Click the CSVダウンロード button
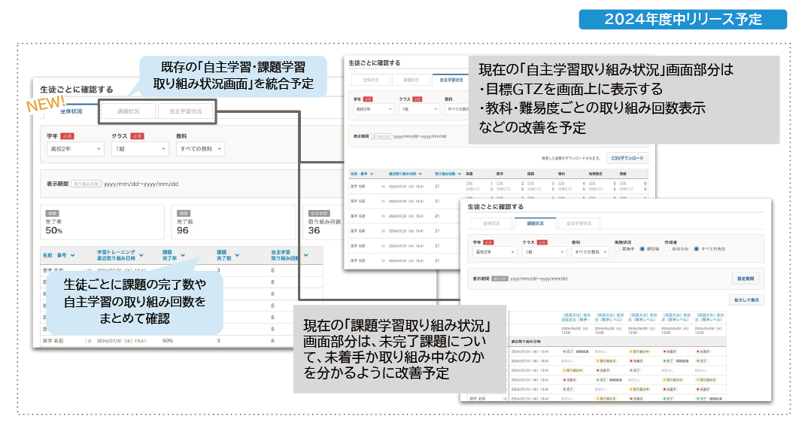Viewport: 811px width, 432px height. (x=627, y=158)
